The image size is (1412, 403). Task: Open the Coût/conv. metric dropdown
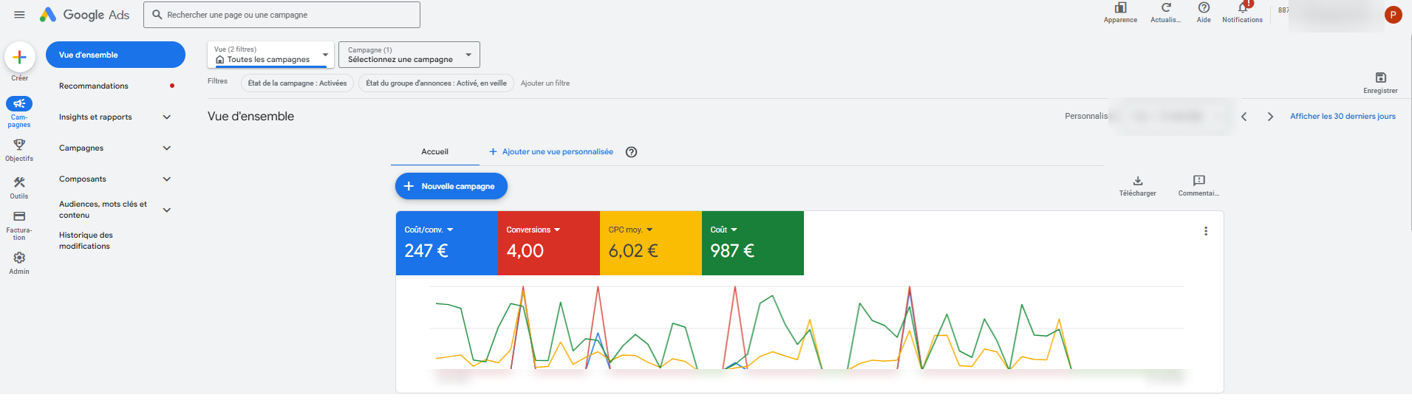(429, 230)
